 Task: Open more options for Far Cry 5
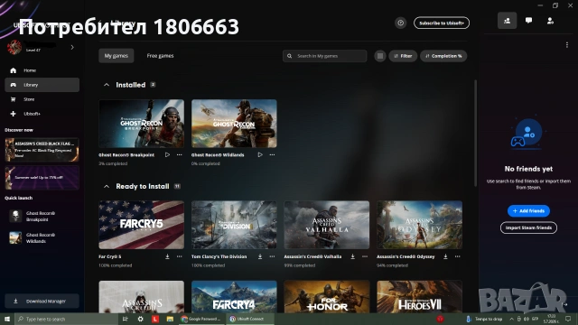click(179, 256)
